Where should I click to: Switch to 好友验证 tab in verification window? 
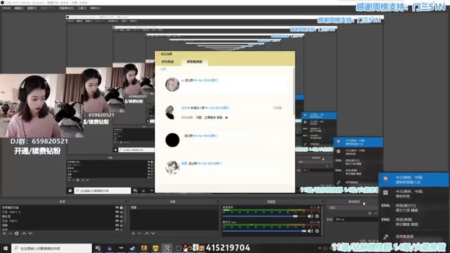coord(168,62)
